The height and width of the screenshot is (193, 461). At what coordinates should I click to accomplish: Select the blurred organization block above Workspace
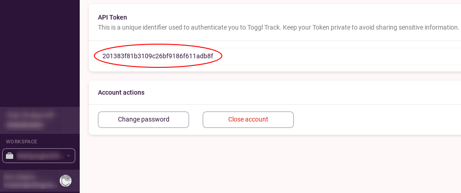(40, 121)
